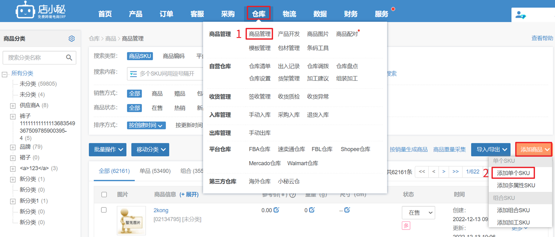Image resolution: width=555 pixels, height=237 pixels.
Task: Click the user account icon
Action: pos(521,15)
